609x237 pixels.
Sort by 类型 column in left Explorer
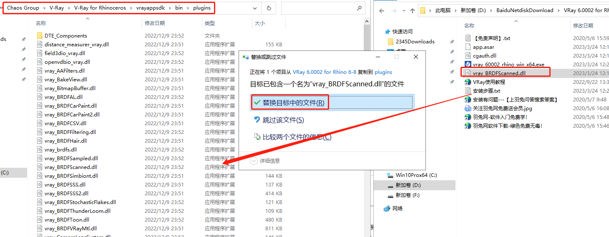click(210, 23)
